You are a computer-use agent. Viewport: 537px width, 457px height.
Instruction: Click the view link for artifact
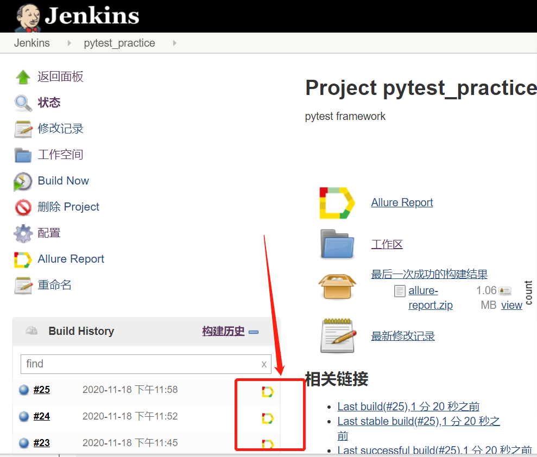pos(511,305)
